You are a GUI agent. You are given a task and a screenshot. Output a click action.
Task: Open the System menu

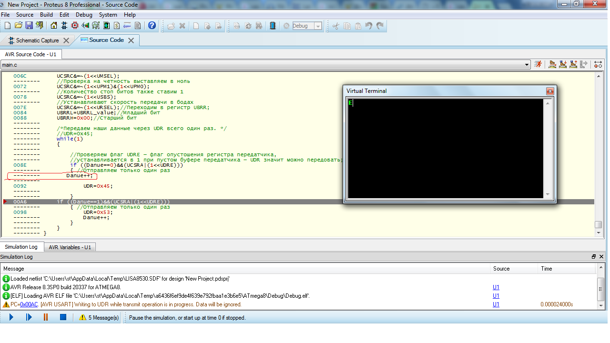(108, 15)
